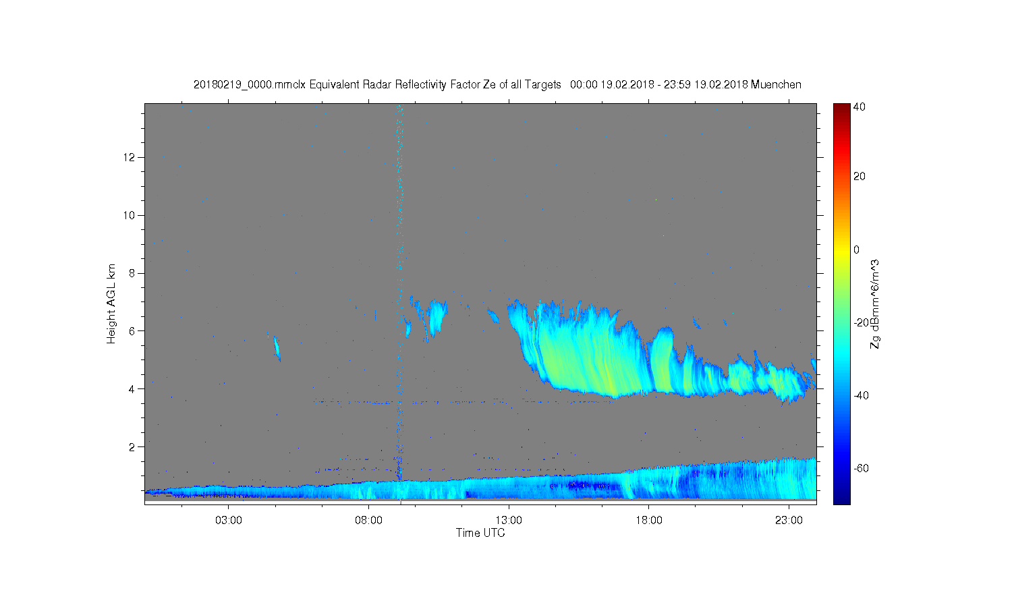
Task: Click the height tick label "4"
Action: click(133, 388)
